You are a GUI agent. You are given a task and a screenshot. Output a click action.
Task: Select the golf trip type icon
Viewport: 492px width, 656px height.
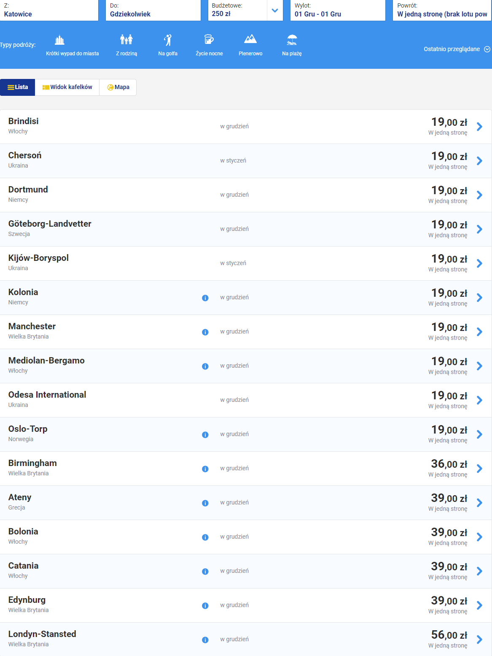(168, 40)
